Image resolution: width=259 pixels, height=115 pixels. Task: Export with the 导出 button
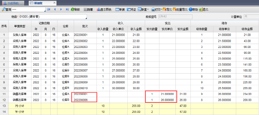pyautogui.click(x=167, y=9)
